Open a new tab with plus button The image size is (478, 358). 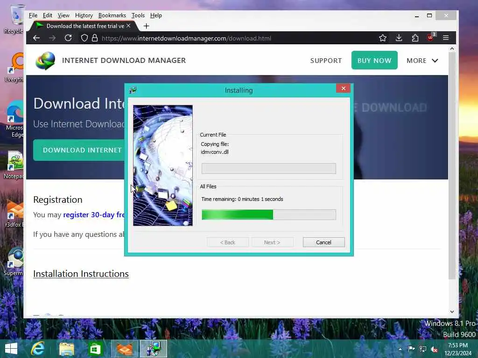(146, 26)
